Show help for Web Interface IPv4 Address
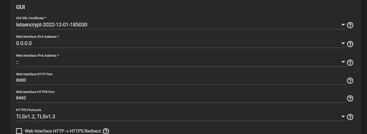The width and height of the screenshot is (367, 134). 350,44
